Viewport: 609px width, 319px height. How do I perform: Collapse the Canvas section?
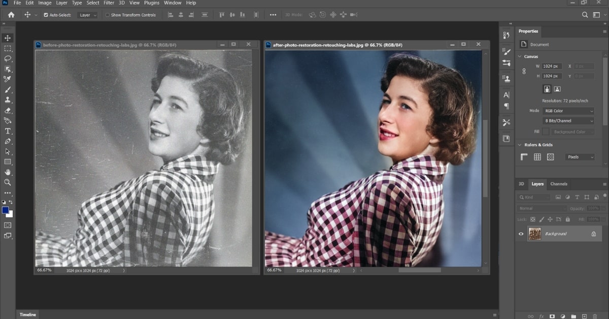click(520, 56)
